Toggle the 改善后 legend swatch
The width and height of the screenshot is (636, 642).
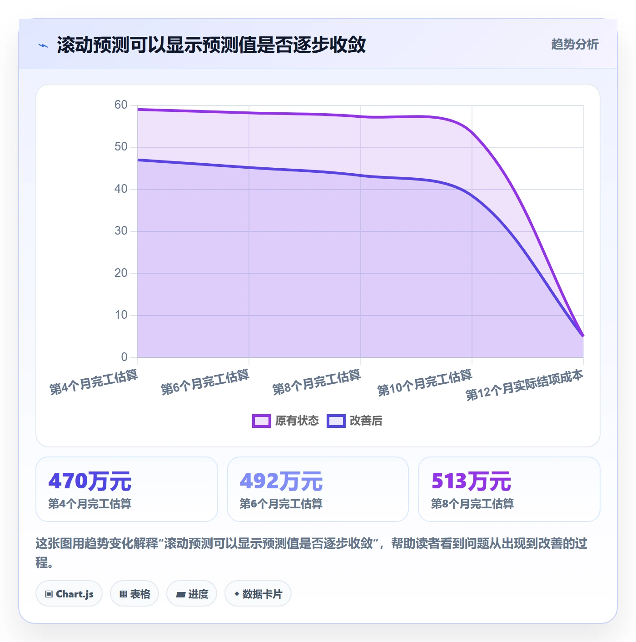click(336, 421)
